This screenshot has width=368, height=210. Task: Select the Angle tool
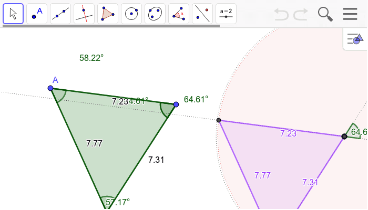click(x=179, y=14)
